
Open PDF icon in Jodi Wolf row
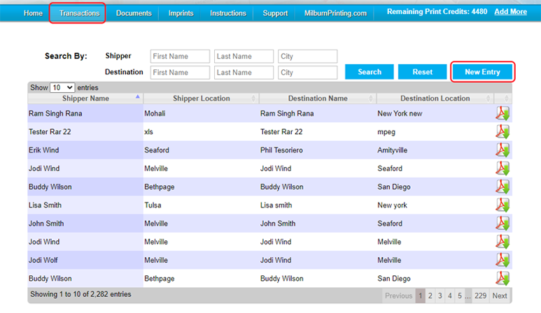pyautogui.click(x=502, y=260)
